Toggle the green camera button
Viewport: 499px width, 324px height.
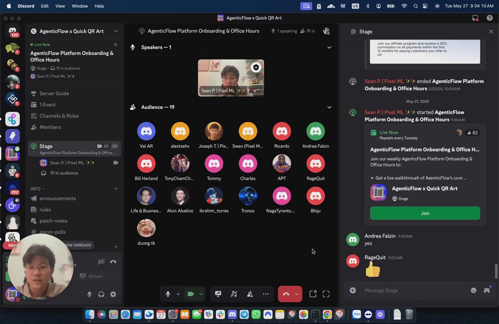click(x=191, y=294)
